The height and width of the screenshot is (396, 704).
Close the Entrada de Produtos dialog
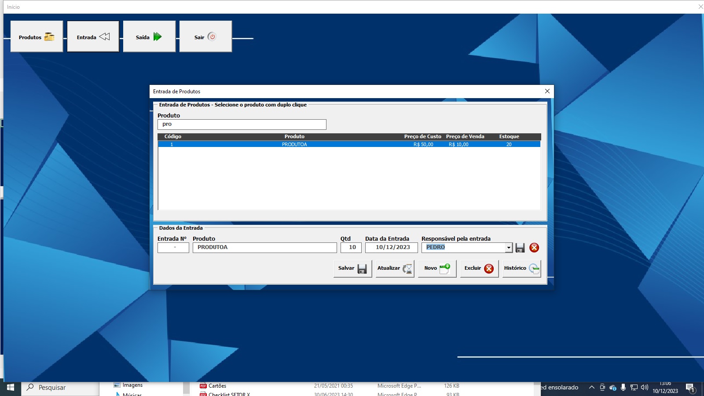pos(547,91)
